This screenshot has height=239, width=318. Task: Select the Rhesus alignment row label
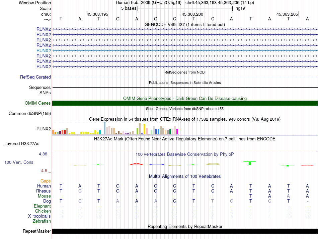click(x=44, y=191)
